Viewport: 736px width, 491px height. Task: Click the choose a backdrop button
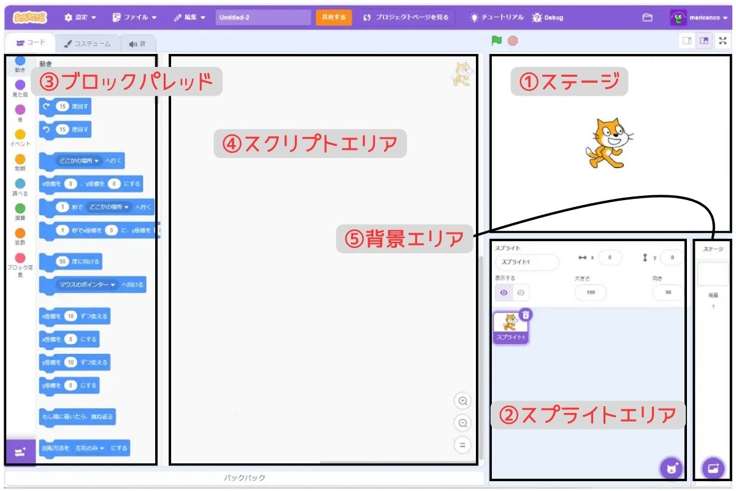tap(713, 468)
